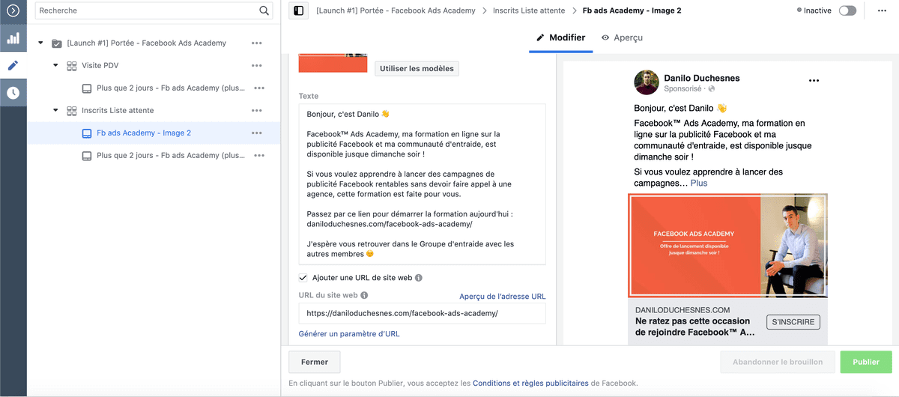Click the URL du site web field
This screenshot has width=899, height=397.
pos(423,313)
